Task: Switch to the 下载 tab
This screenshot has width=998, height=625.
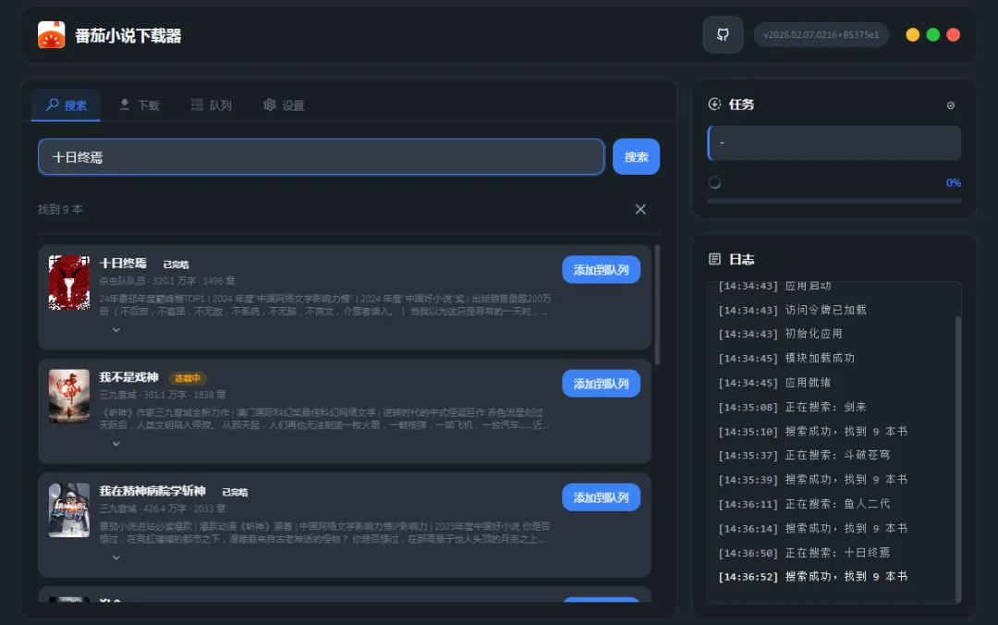Action: (x=140, y=105)
